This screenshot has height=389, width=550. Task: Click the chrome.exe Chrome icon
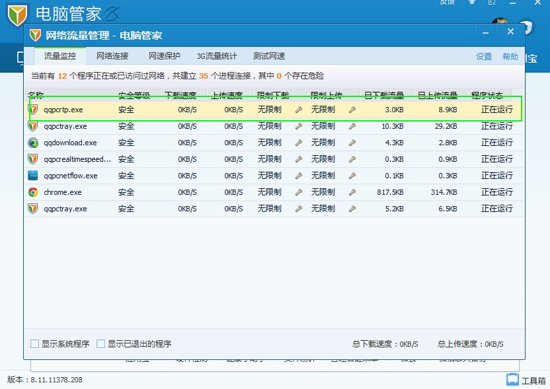pyautogui.click(x=33, y=192)
